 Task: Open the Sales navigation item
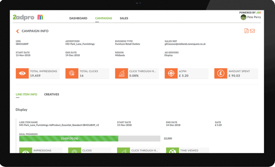point(124,18)
